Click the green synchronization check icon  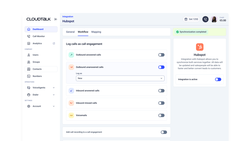point(177,32)
